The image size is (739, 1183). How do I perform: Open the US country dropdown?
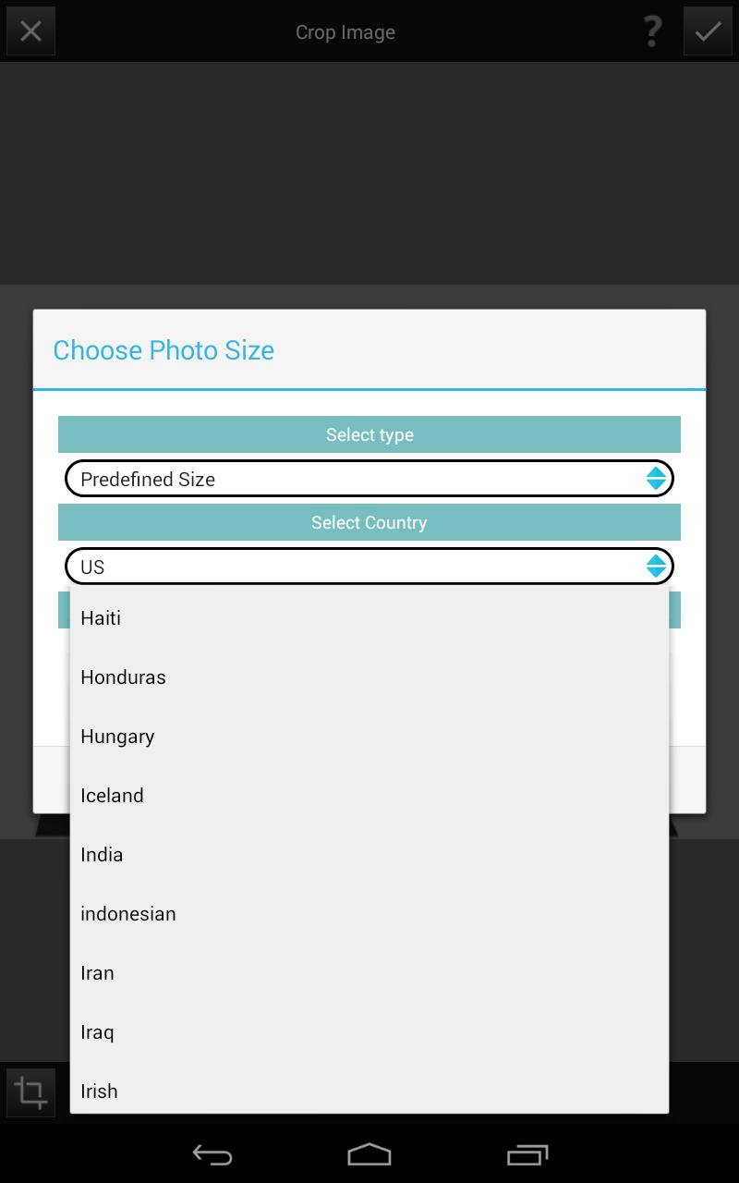[369, 567]
